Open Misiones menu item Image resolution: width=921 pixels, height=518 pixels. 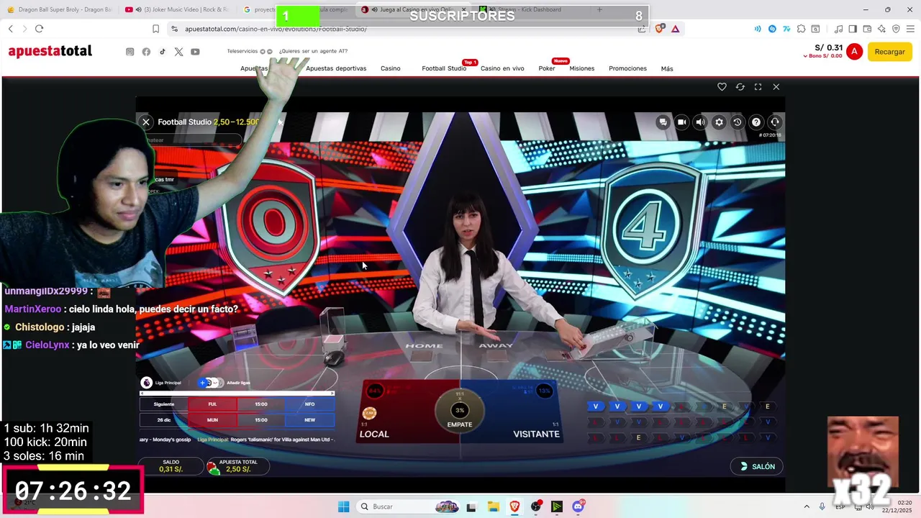tap(582, 68)
